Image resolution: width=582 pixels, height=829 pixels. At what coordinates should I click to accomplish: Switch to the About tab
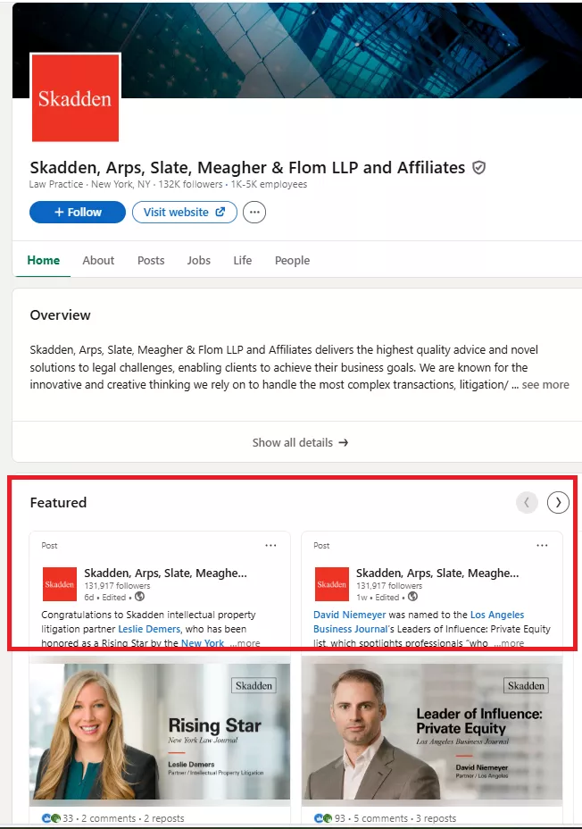(x=98, y=260)
